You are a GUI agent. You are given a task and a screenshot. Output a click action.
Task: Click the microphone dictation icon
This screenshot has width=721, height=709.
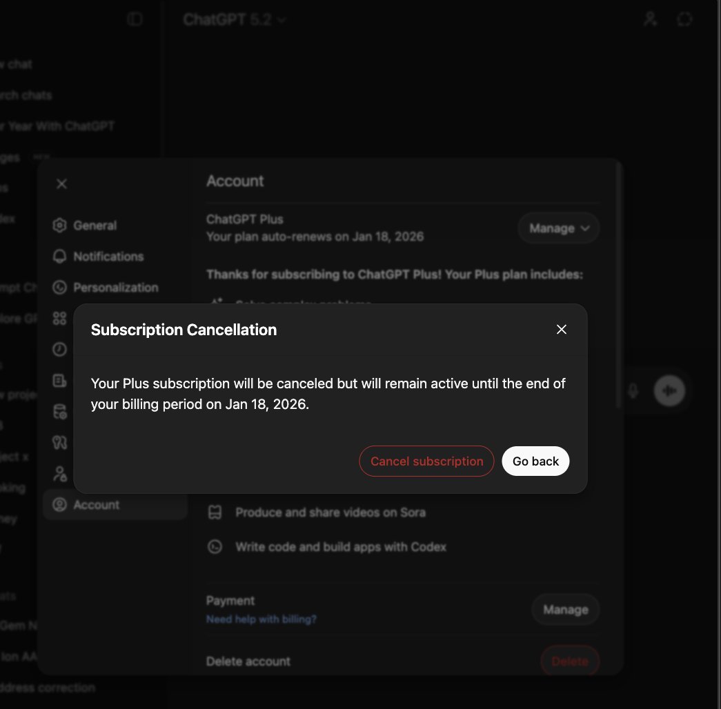(x=633, y=391)
